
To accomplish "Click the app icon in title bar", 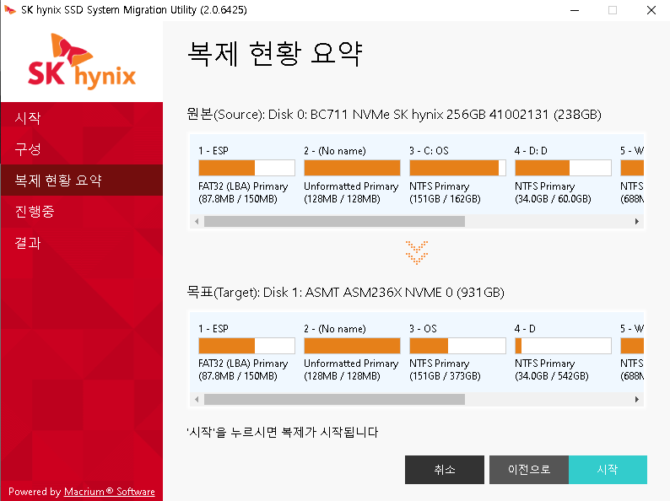I will (x=9, y=10).
